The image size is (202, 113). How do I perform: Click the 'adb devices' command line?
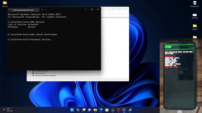[26, 22]
